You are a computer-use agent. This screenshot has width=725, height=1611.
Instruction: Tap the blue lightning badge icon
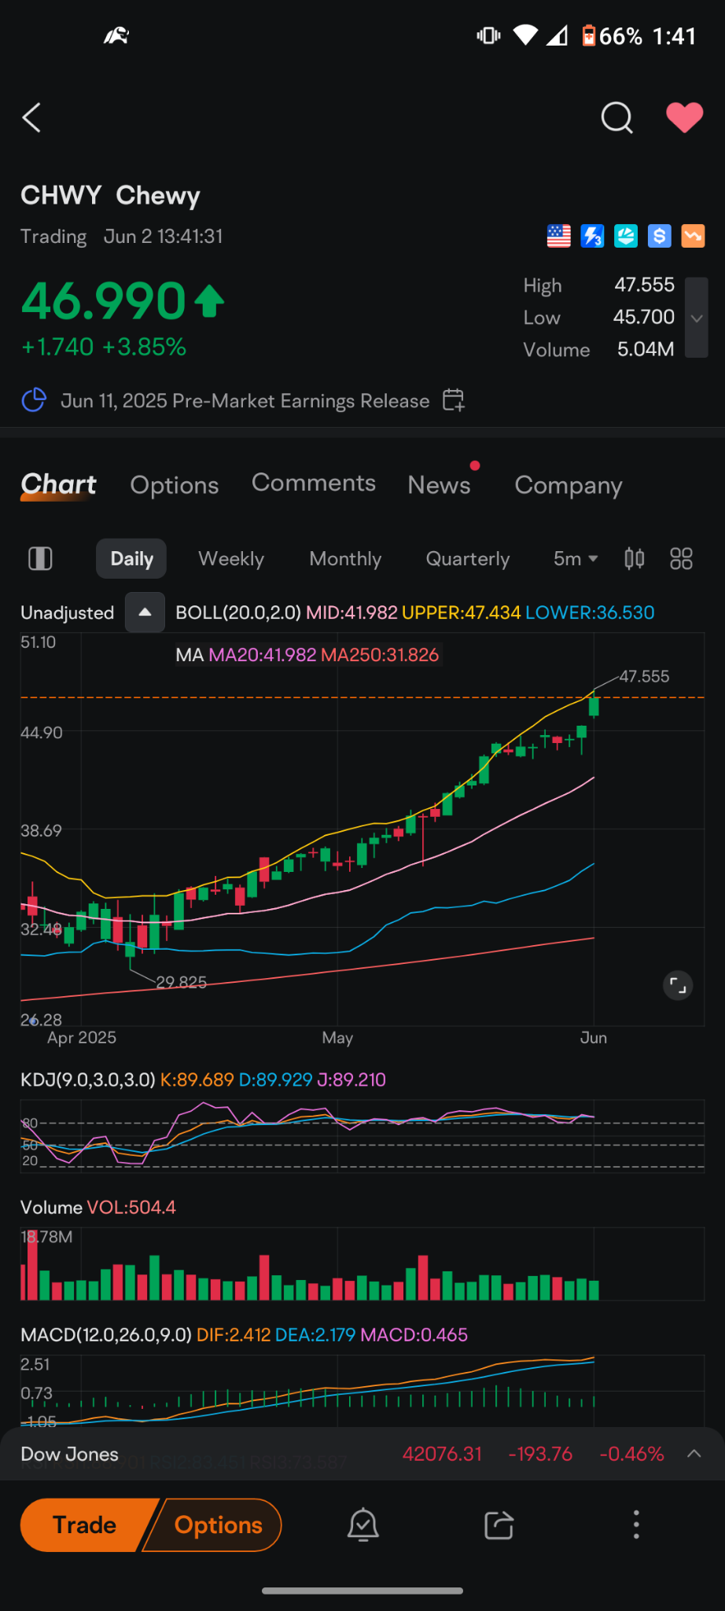pyautogui.click(x=592, y=236)
